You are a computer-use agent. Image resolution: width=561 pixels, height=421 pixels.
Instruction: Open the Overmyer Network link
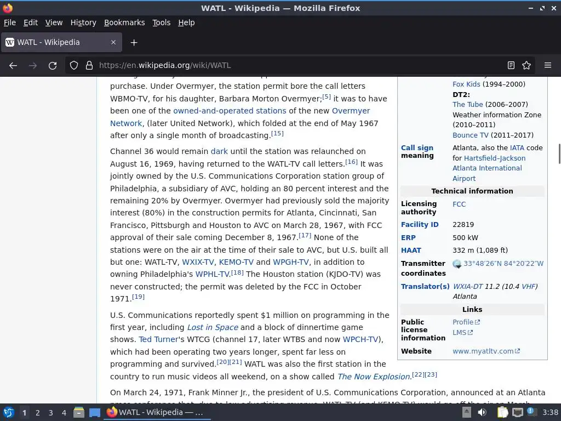coord(351,111)
